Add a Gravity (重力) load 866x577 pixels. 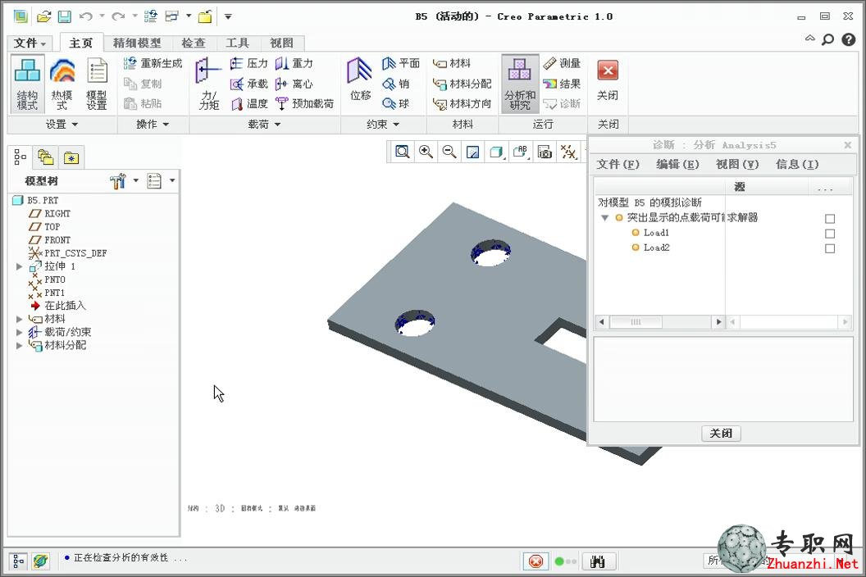coord(294,63)
